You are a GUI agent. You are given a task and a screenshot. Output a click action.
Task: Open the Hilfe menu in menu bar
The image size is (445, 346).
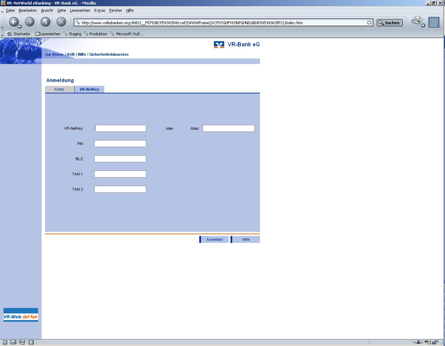click(130, 10)
